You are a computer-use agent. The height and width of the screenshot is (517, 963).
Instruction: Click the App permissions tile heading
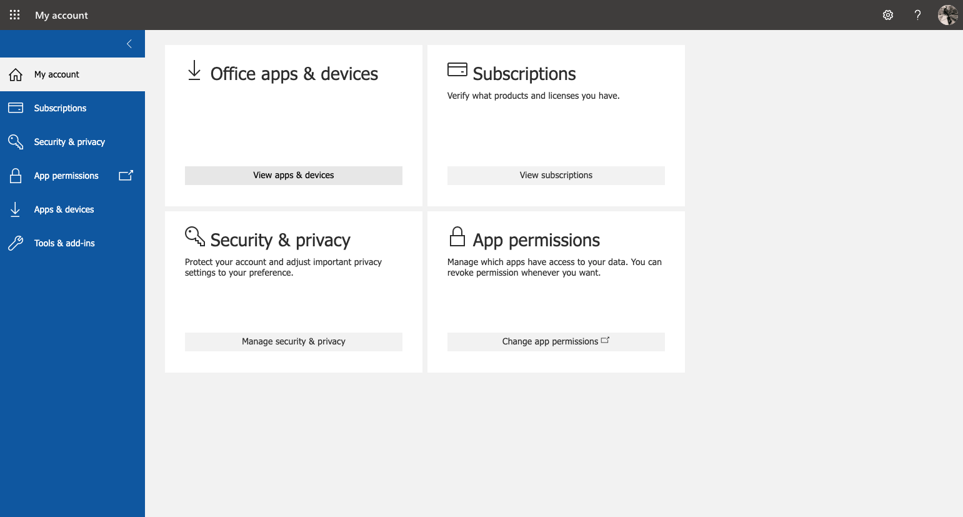pos(536,240)
